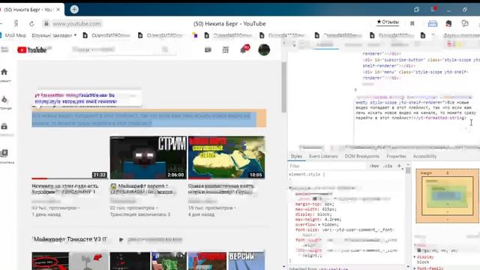Switch to the Event Listeners tab
Viewport: 480px width, 270px height.
pos(323,156)
